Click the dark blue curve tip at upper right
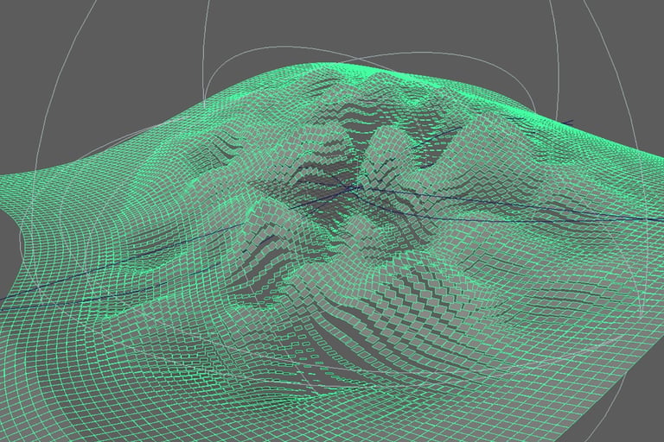 (567, 123)
